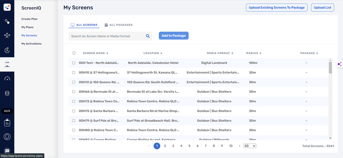Go to page 3 of screens
This screenshot has width=343, height=158.
click(x=173, y=146)
